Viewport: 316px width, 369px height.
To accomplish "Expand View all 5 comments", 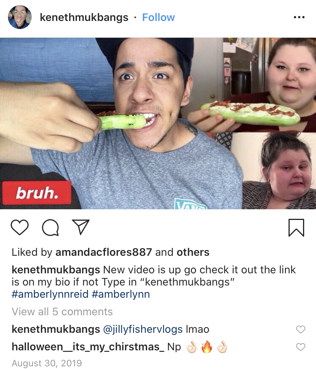I will pos(62,311).
